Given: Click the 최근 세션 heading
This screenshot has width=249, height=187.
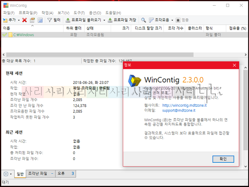Looking at the screenshot, I should pos(14,132).
